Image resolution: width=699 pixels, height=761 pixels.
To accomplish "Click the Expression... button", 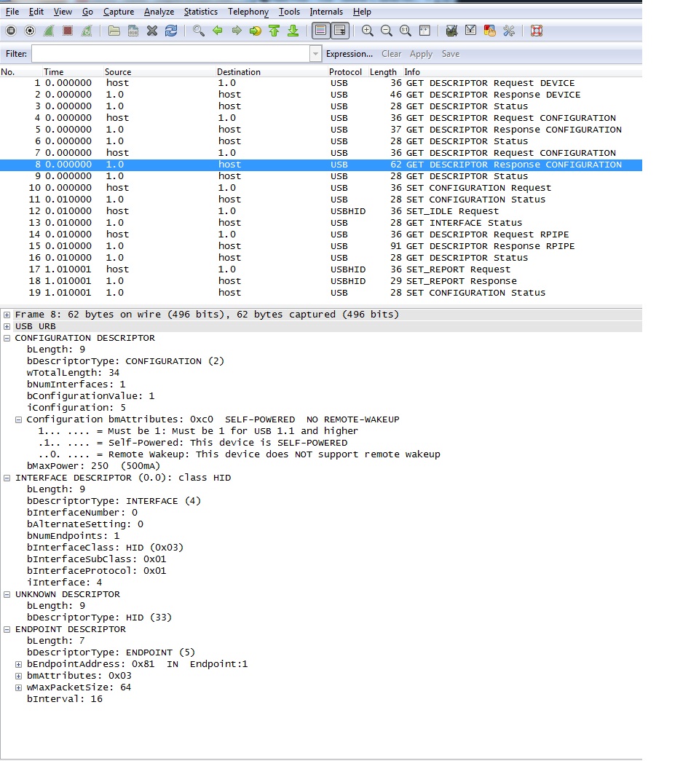I will [x=349, y=54].
